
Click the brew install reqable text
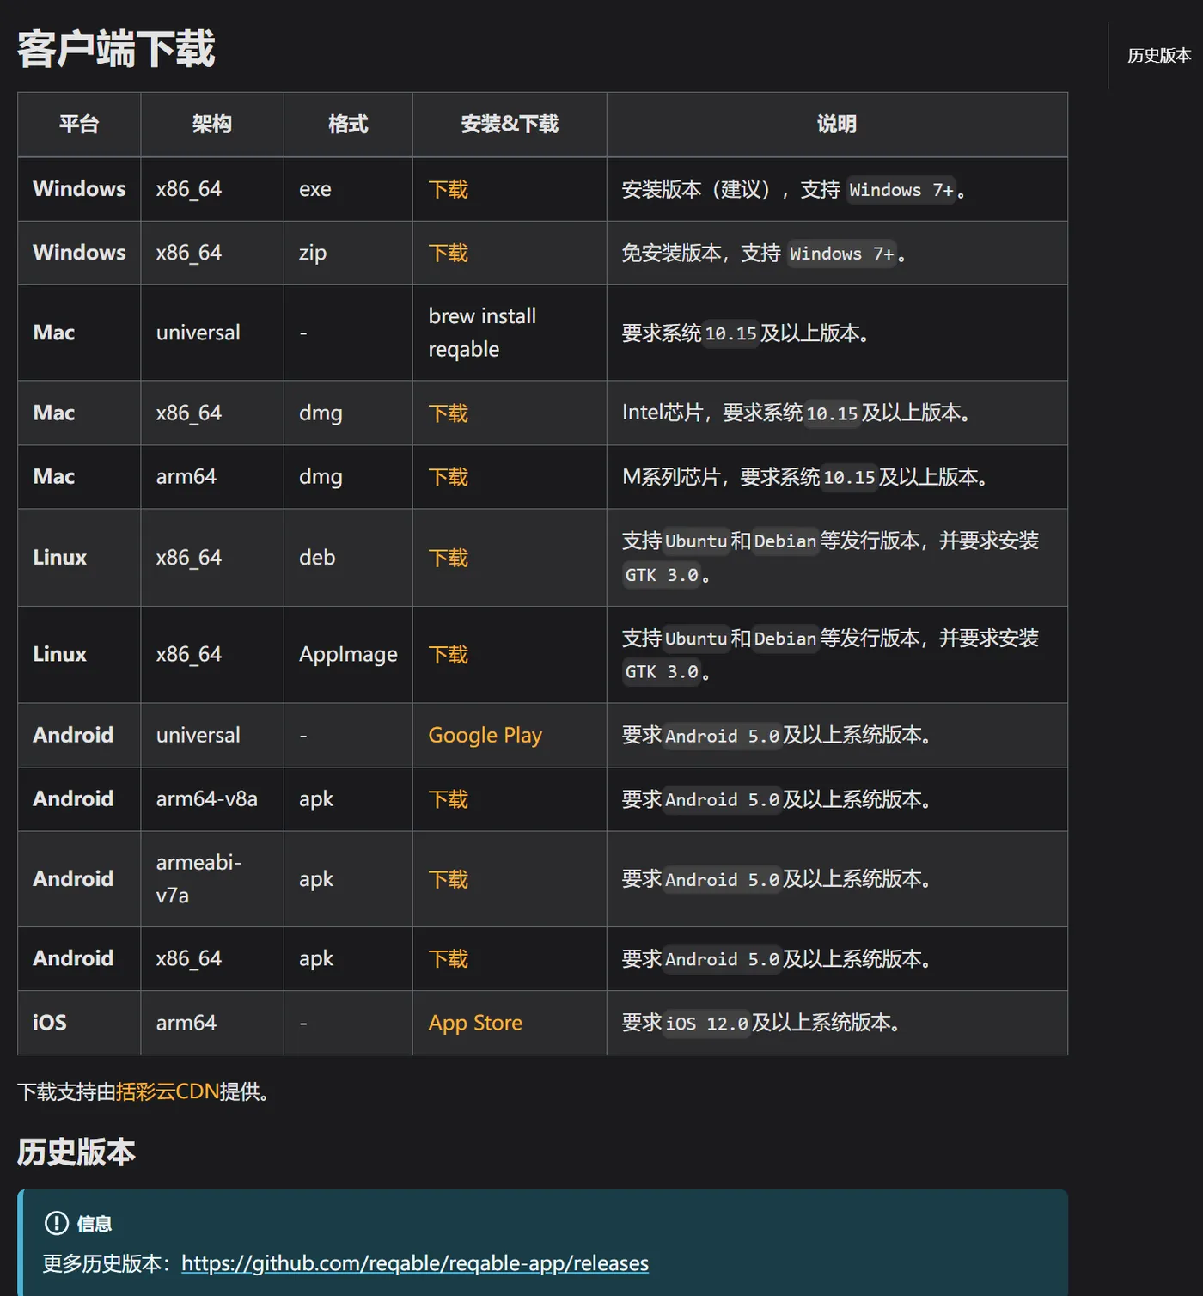[482, 333]
